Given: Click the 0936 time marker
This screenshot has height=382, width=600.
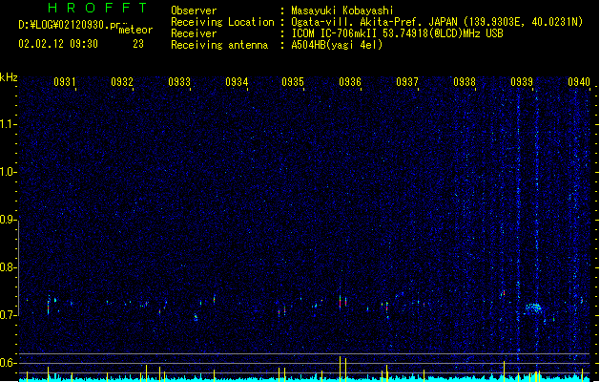Looking at the screenshot, I should 350,82.
